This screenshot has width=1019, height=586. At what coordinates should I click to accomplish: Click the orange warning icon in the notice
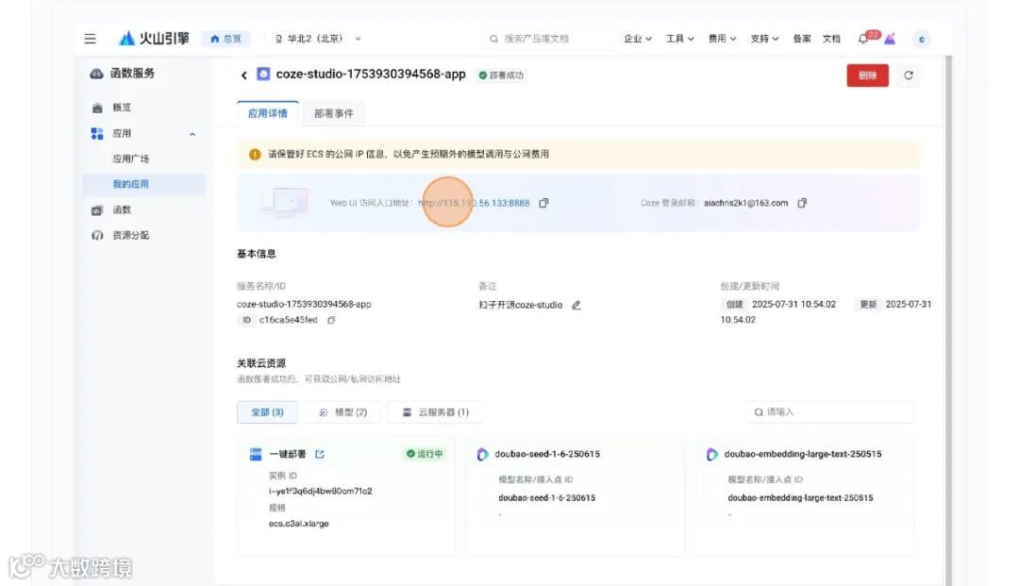[x=255, y=154]
